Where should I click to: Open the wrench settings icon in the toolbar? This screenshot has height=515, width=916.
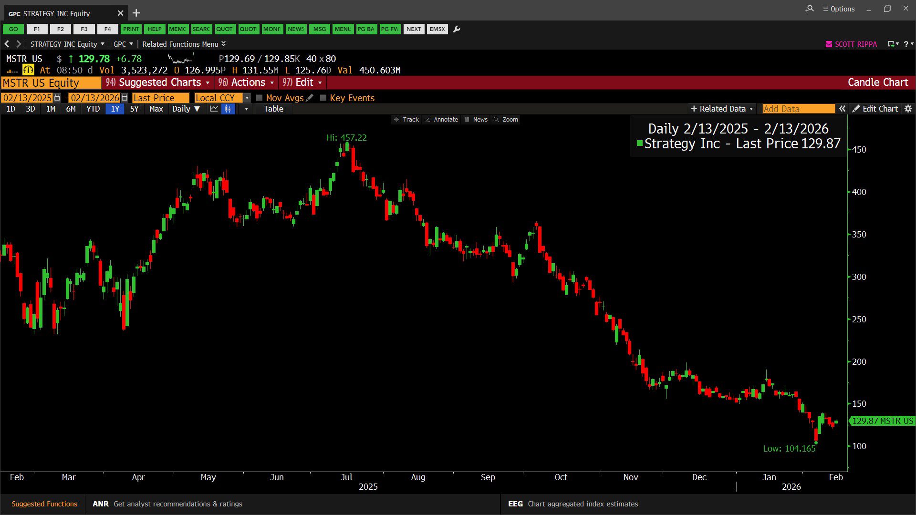pyautogui.click(x=457, y=29)
